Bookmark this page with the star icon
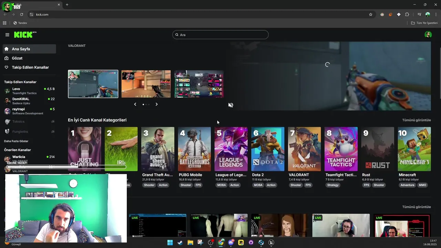This screenshot has height=248, width=441. [x=371, y=14]
